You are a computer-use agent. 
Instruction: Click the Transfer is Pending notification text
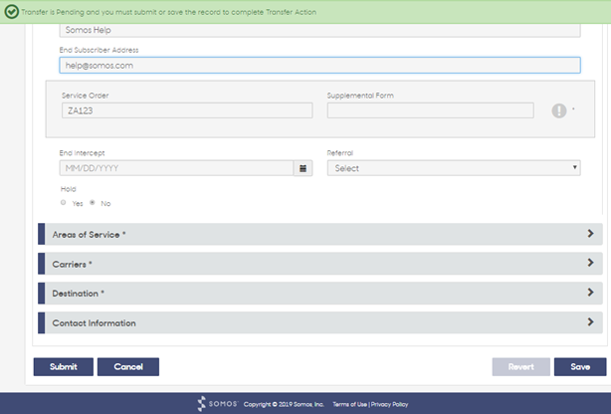click(169, 12)
